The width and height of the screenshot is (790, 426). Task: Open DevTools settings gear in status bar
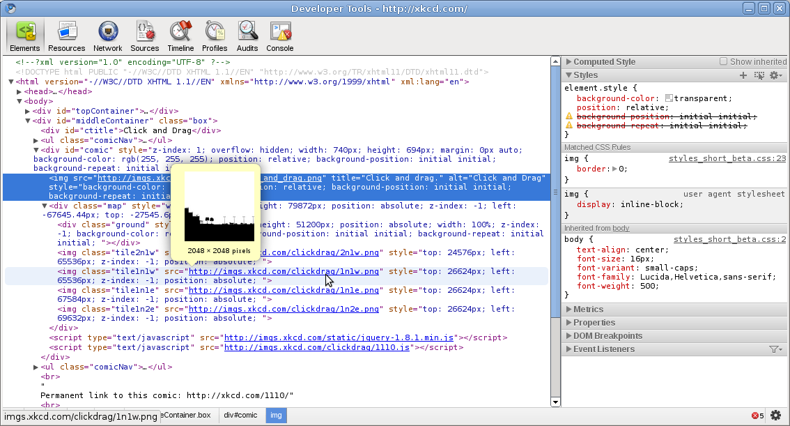click(776, 416)
